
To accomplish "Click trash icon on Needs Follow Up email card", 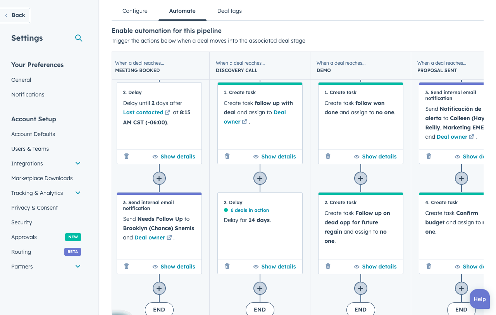I will 126,267.
